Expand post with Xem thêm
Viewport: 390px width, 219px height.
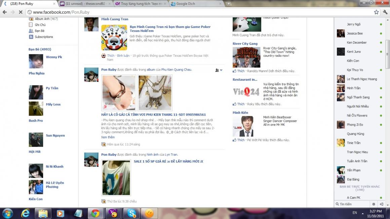[108, 137]
